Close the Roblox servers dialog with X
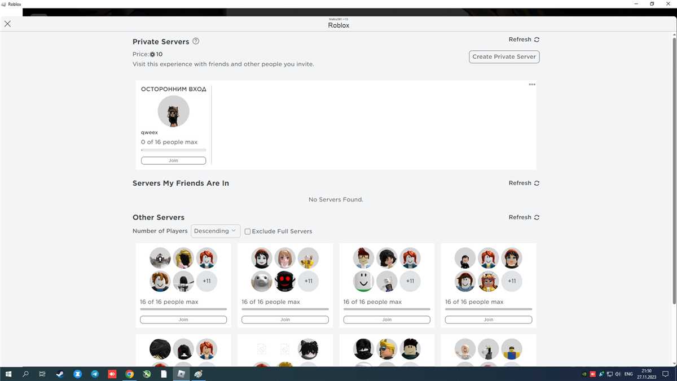 coord(7,24)
